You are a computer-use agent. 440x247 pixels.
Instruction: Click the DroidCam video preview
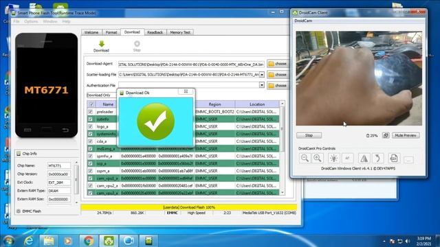click(x=359, y=78)
